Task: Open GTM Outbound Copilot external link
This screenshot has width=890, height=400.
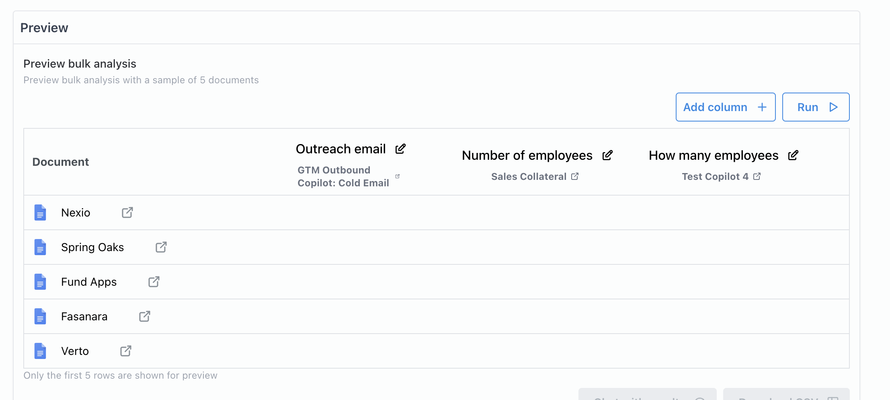Action: tap(398, 176)
